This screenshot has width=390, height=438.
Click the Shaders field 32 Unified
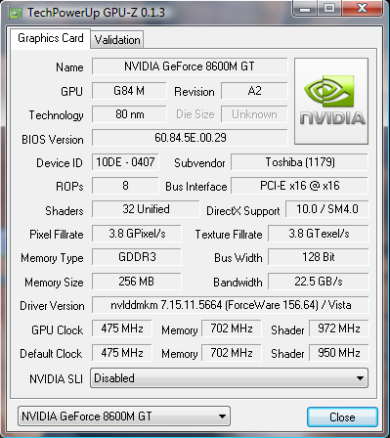click(146, 209)
